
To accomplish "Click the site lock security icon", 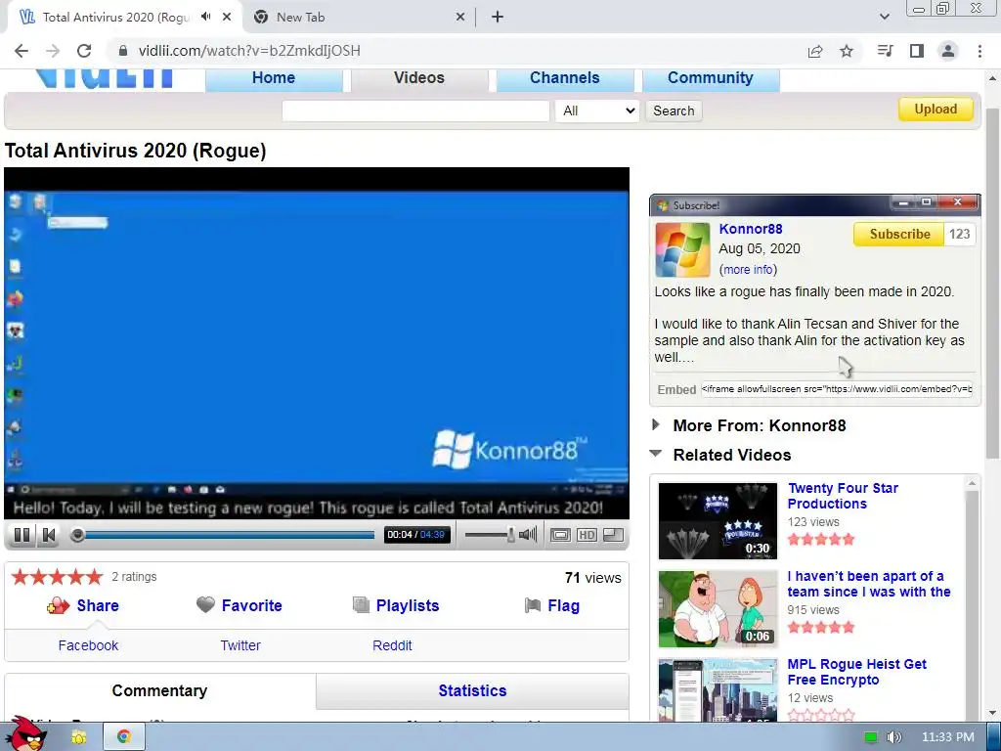I will pos(123,51).
